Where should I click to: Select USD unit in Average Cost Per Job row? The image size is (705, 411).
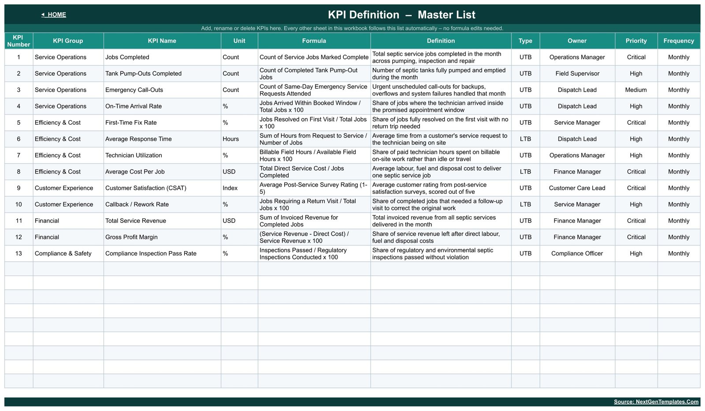pyautogui.click(x=239, y=171)
